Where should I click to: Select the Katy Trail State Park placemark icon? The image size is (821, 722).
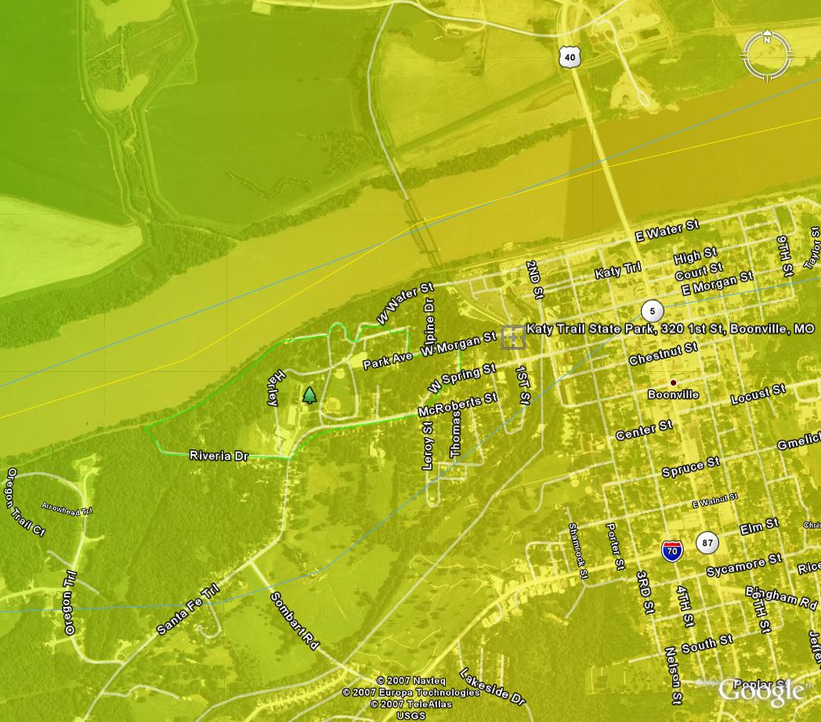[513, 338]
